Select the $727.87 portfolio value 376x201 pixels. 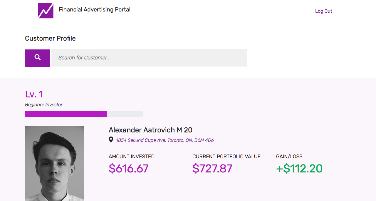coord(212,169)
